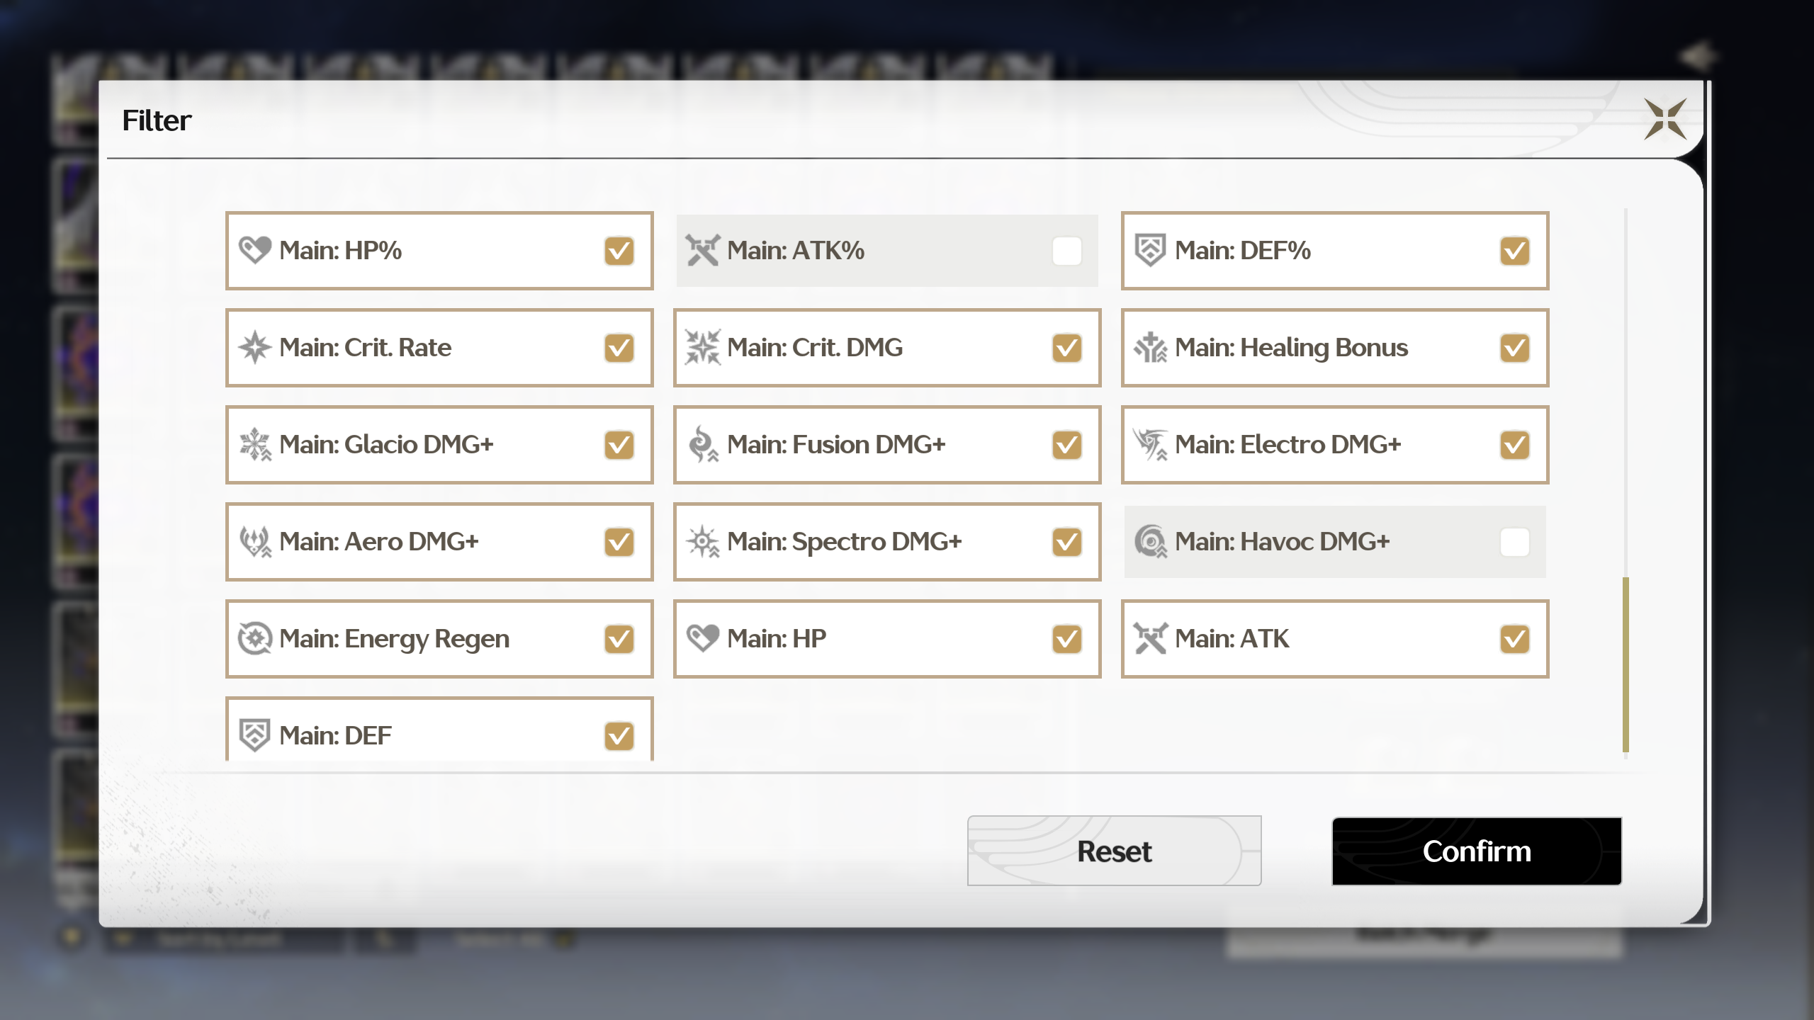Click the 'Main: Electro DMG+' label text
1814x1020 pixels.
(x=1288, y=444)
